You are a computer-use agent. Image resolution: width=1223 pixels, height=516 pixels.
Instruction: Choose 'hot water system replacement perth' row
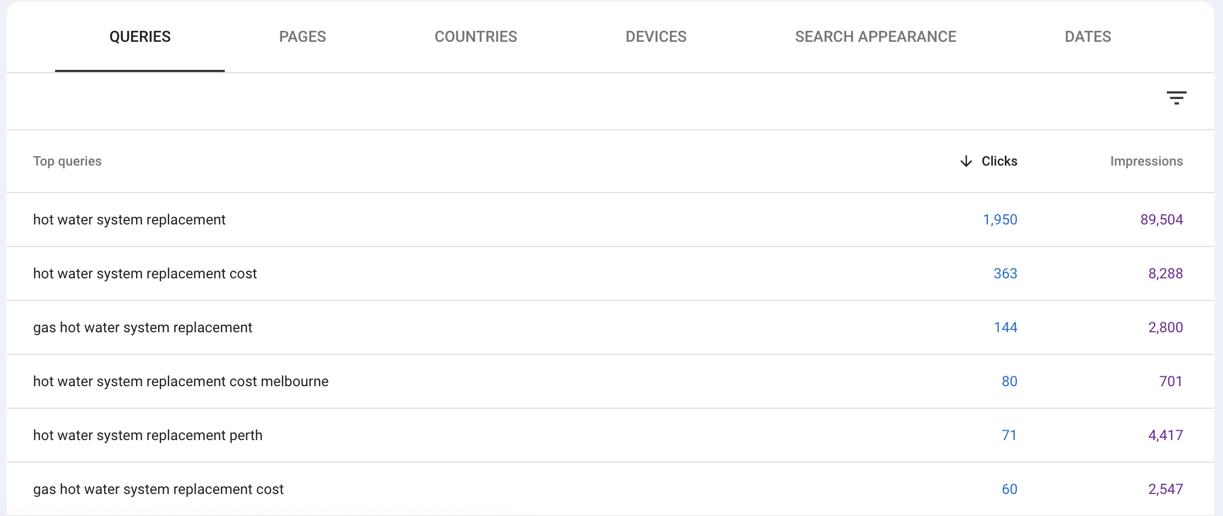[x=610, y=435]
